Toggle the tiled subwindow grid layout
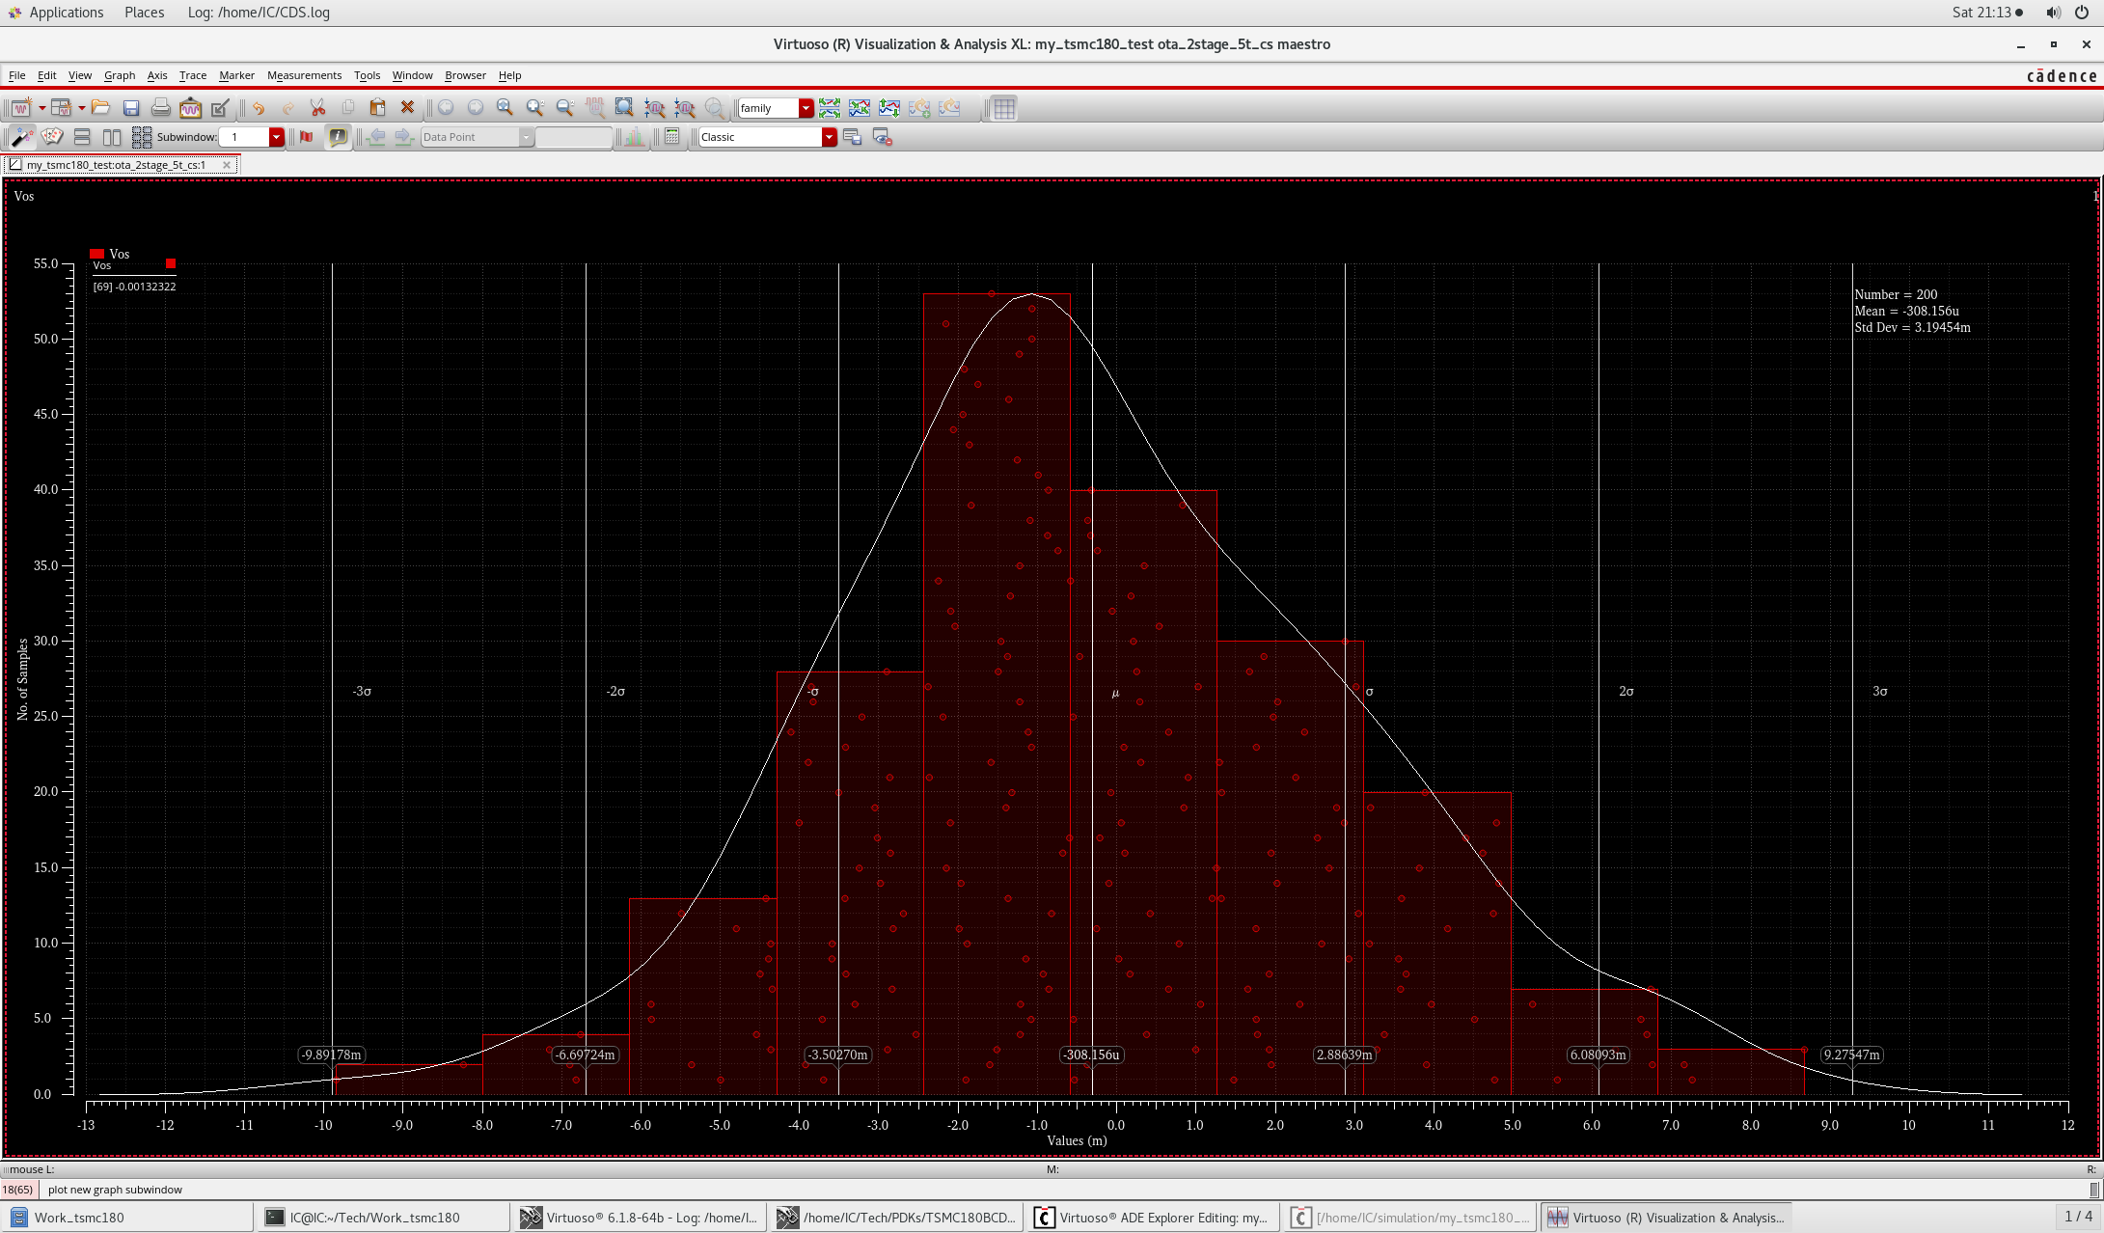Screen dimensions: 2104x1233 [x=142, y=137]
